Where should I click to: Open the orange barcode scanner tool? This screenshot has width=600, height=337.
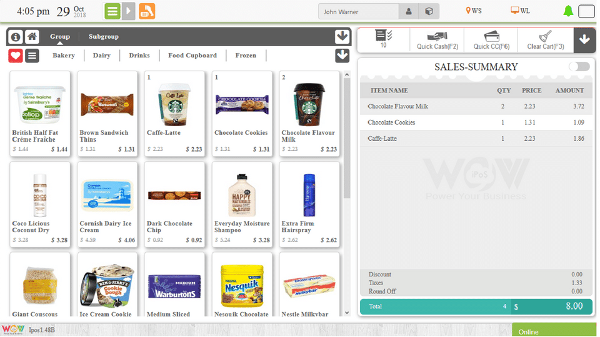pyautogui.click(x=146, y=11)
